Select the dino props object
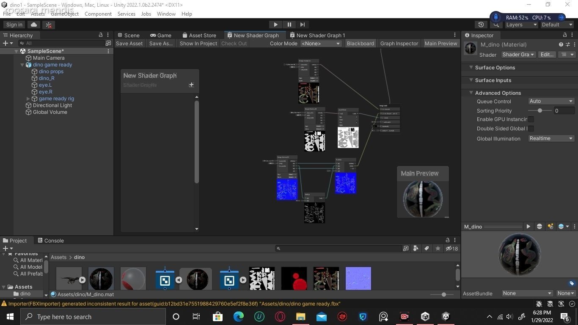Screen dimensions: 578x325 [51, 72]
